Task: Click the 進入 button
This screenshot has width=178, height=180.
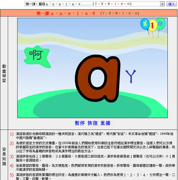Action: point(172,4)
